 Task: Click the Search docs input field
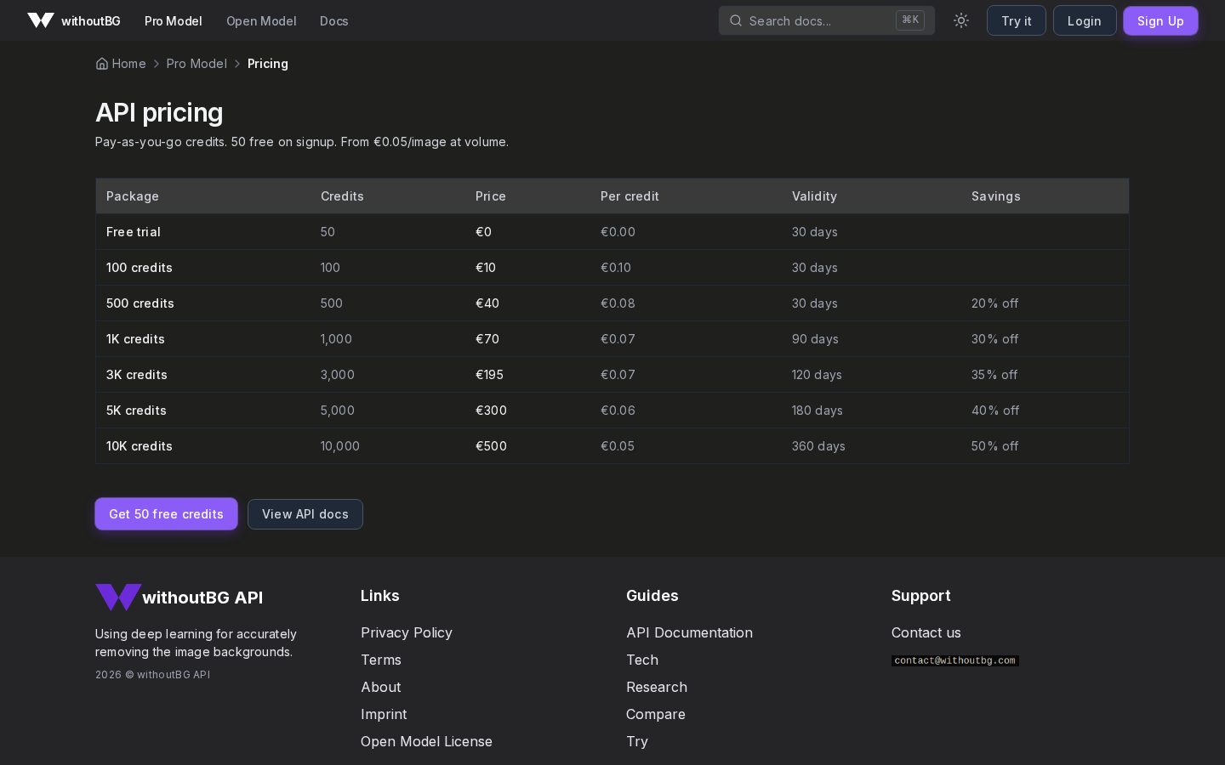pyautogui.click(x=827, y=20)
